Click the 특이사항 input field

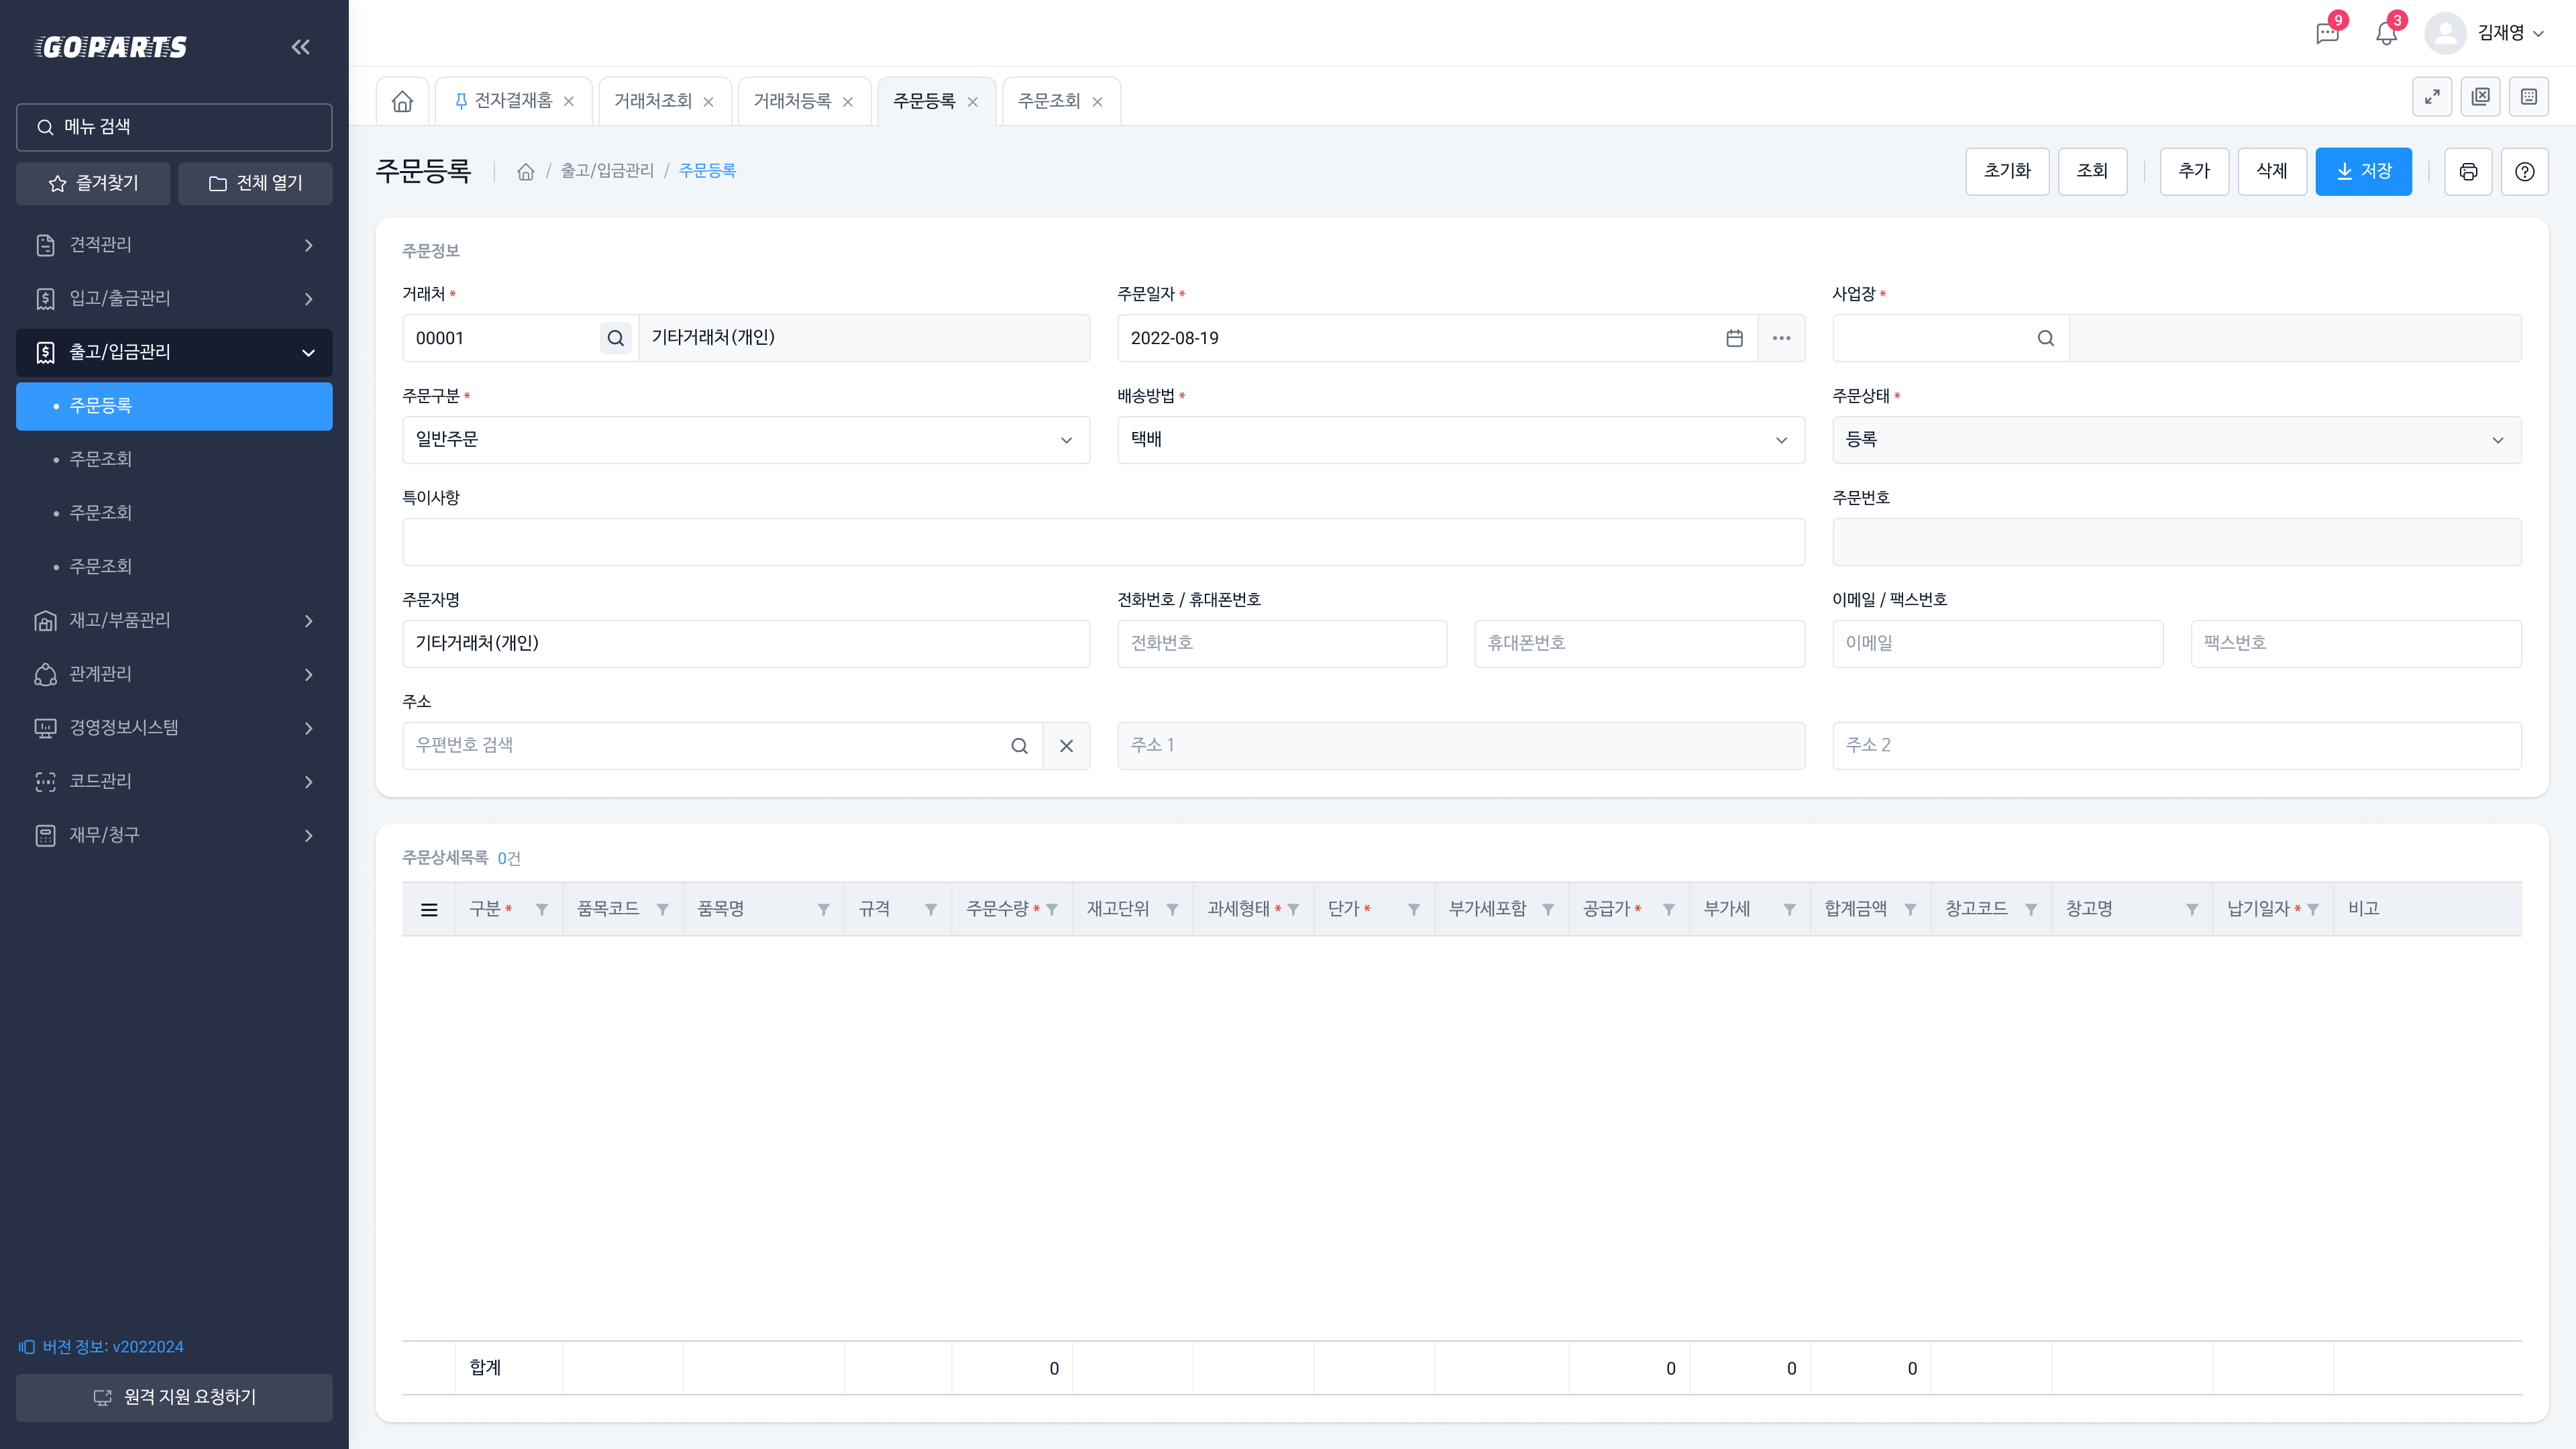pyautogui.click(x=1103, y=542)
